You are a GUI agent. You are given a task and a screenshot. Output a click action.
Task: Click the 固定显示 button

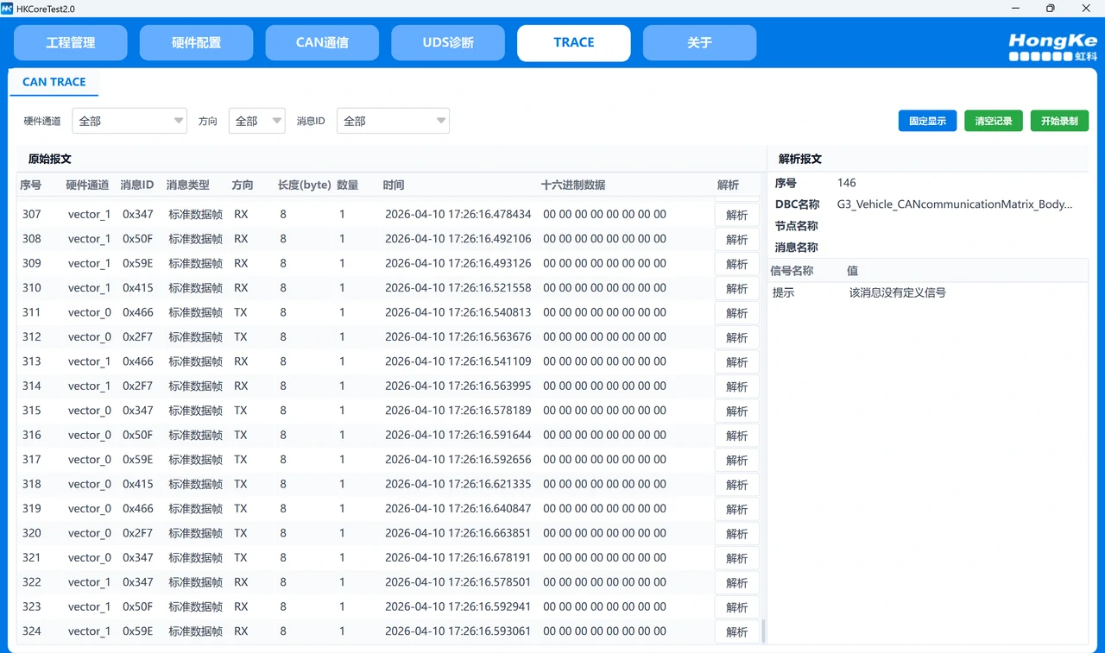click(927, 121)
